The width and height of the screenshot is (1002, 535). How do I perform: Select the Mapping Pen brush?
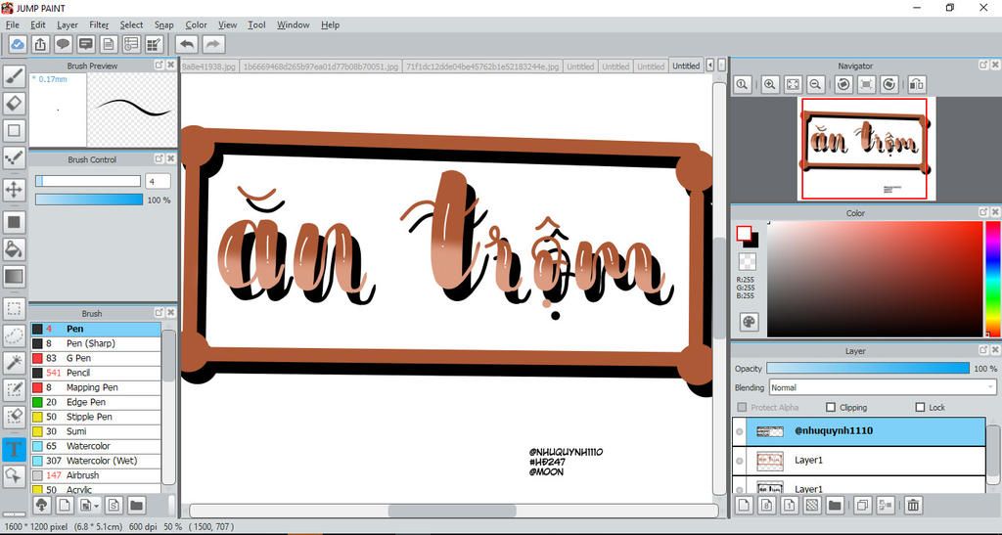tap(95, 387)
